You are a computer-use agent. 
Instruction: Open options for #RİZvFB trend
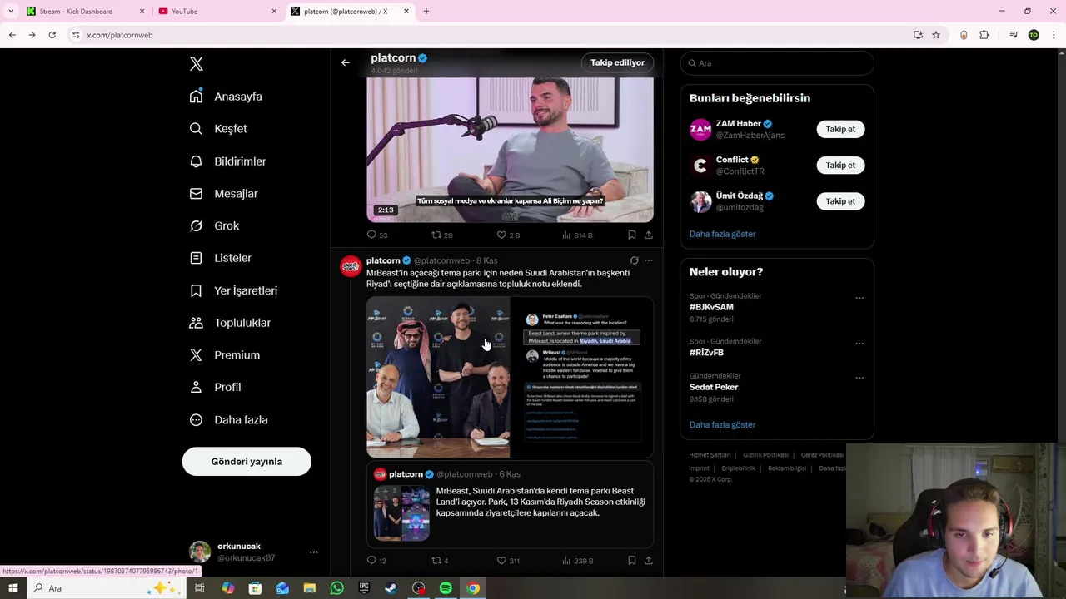pyautogui.click(x=859, y=344)
